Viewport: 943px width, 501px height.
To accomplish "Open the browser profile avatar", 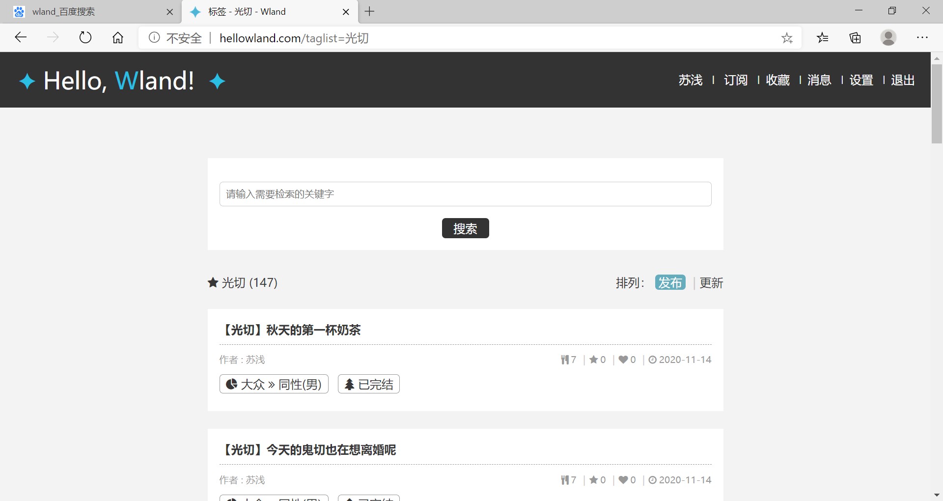I will coord(888,37).
